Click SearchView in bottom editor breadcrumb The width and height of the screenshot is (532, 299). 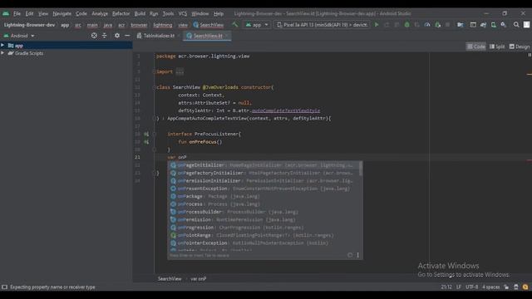[170, 279]
